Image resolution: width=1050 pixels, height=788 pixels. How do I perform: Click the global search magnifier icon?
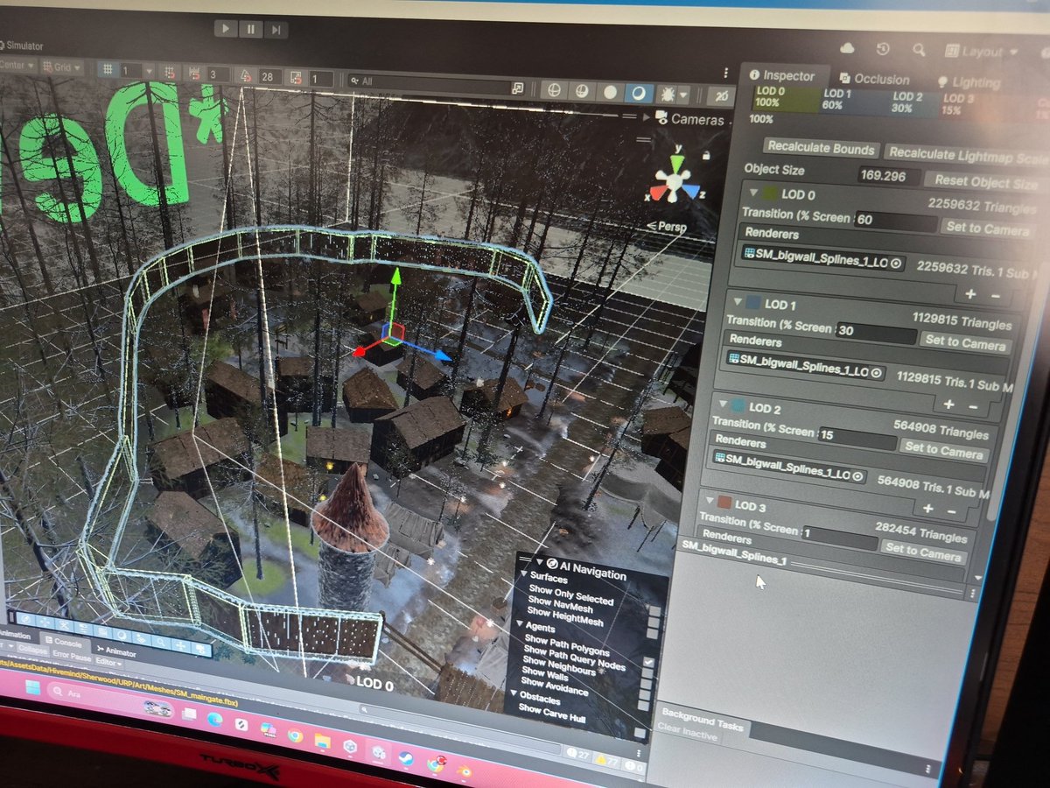pos(918,51)
